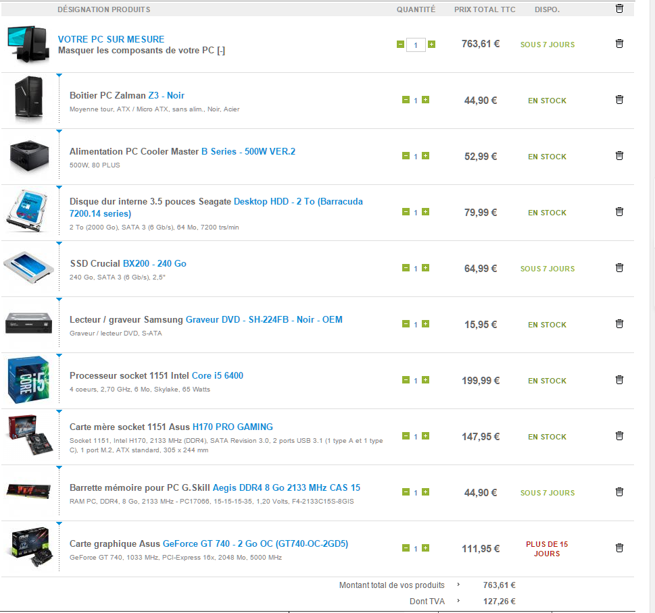This screenshot has height=613, width=655.
Task: Decrease Crucial BX200 SSD quantity
Action: coord(406,268)
